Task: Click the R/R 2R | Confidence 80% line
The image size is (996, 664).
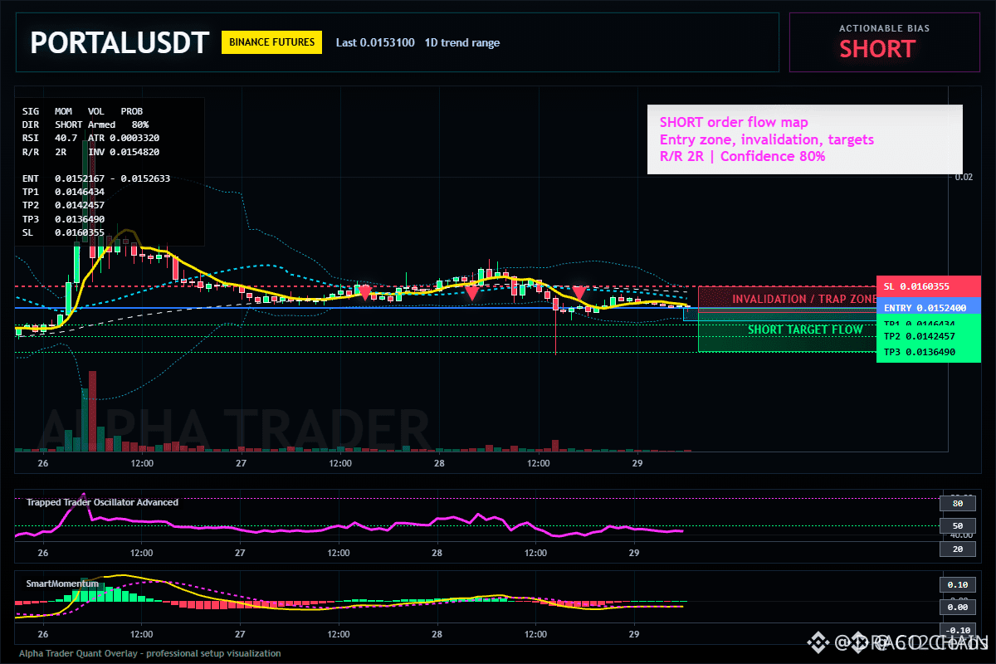Action: click(x=742, y=156)
